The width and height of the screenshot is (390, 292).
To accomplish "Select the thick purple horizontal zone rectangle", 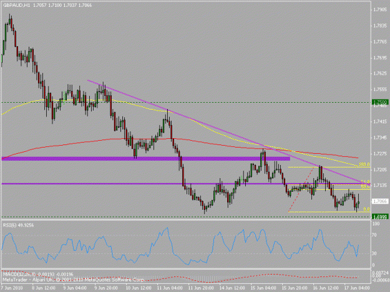I will (x=146, y=159).
